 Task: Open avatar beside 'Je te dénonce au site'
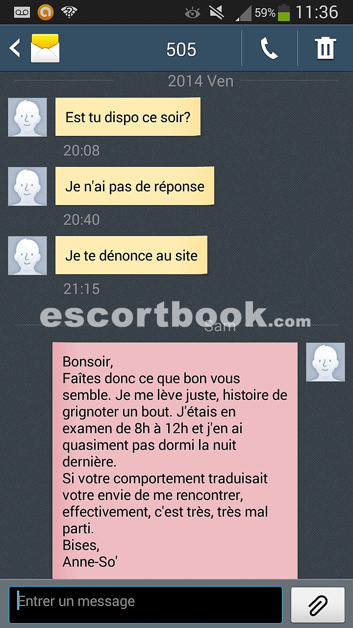(27, 256)
